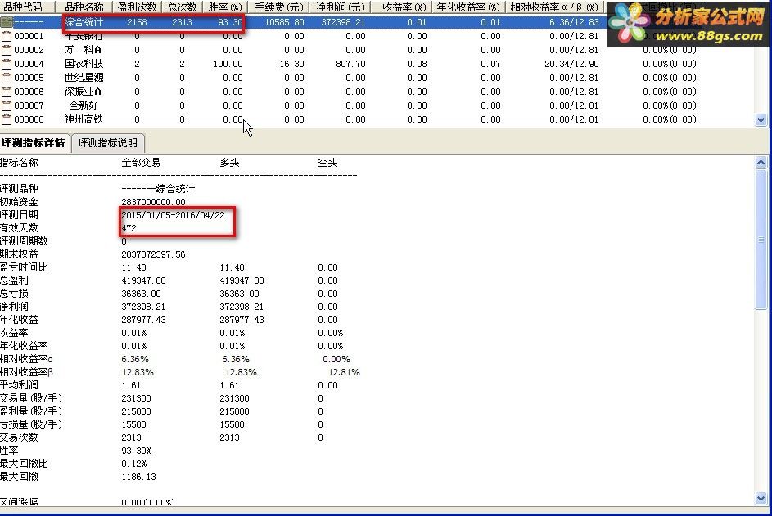Screen dimensions: 772x516
Task: Click the 相对收益率α label
Action: (26, 359)
